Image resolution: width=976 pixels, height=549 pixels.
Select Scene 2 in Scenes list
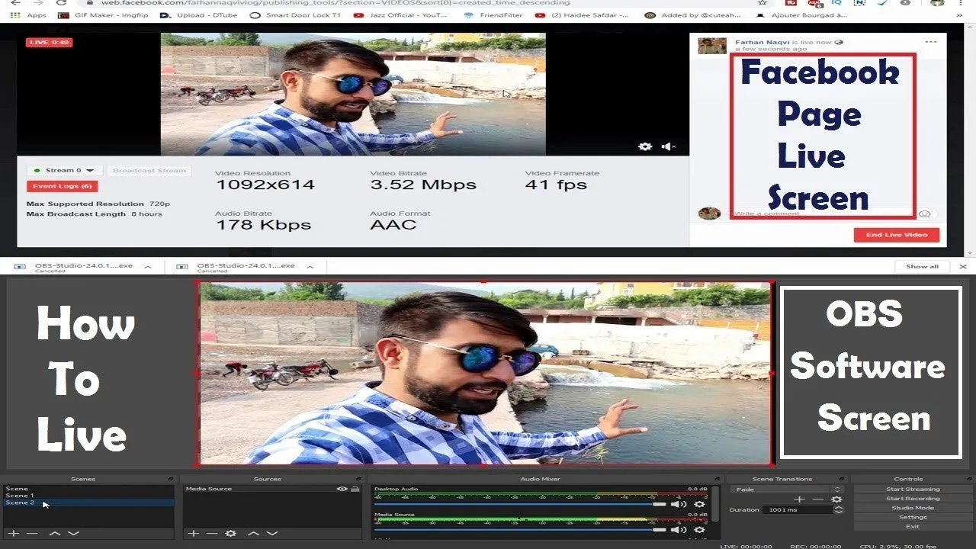pos(88,502)
